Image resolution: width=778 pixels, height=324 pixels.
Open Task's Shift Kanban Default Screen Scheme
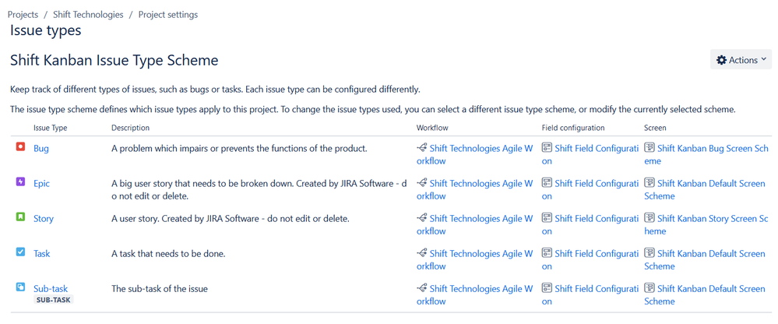pyautogui.click(x=705, y=260)
